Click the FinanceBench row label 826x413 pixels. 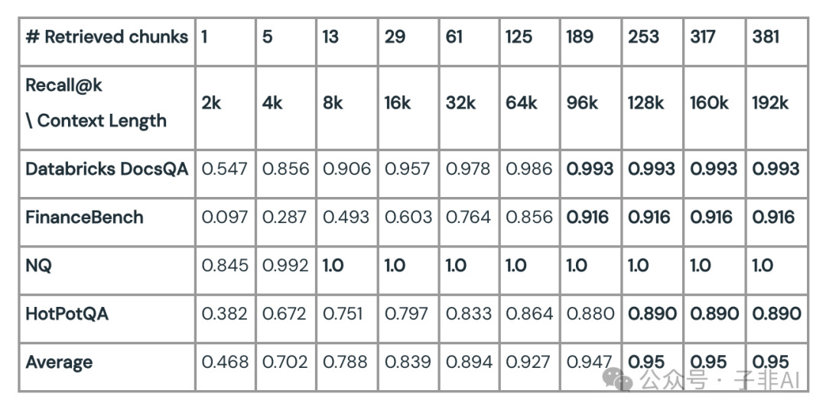click(x=85, y=218)
